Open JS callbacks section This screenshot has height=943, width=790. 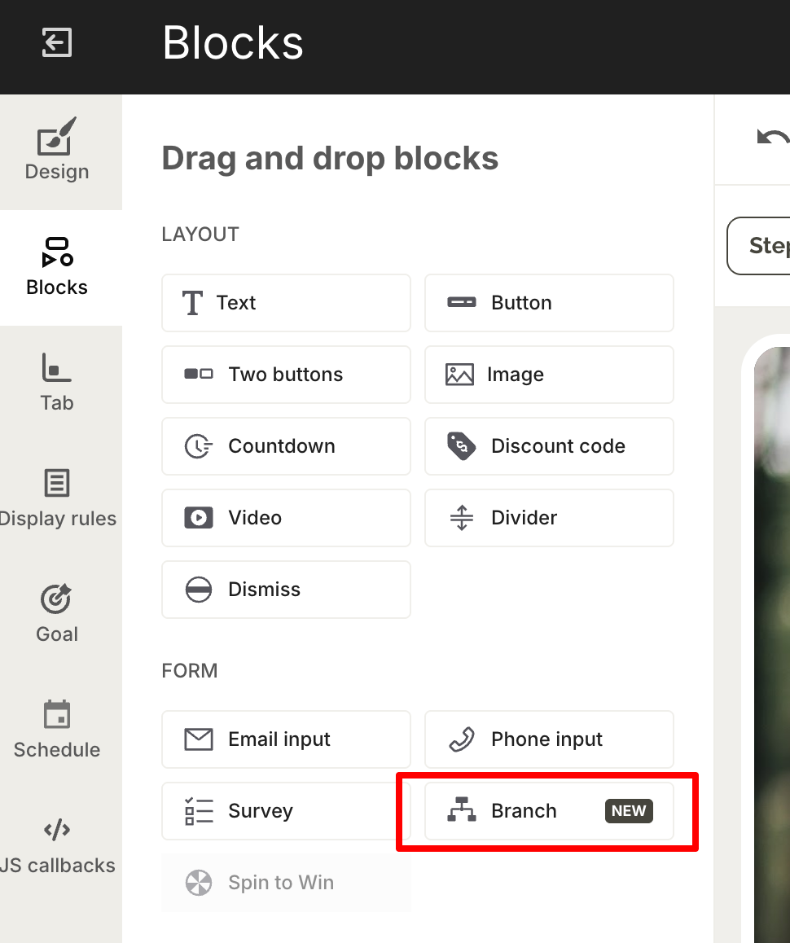(x=57, y=845)
